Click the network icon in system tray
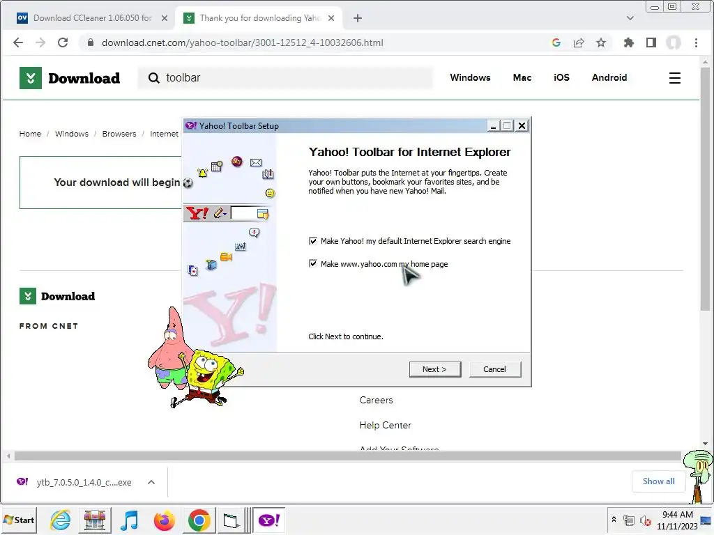Screen dimensions: 714x535 [629, 520]
